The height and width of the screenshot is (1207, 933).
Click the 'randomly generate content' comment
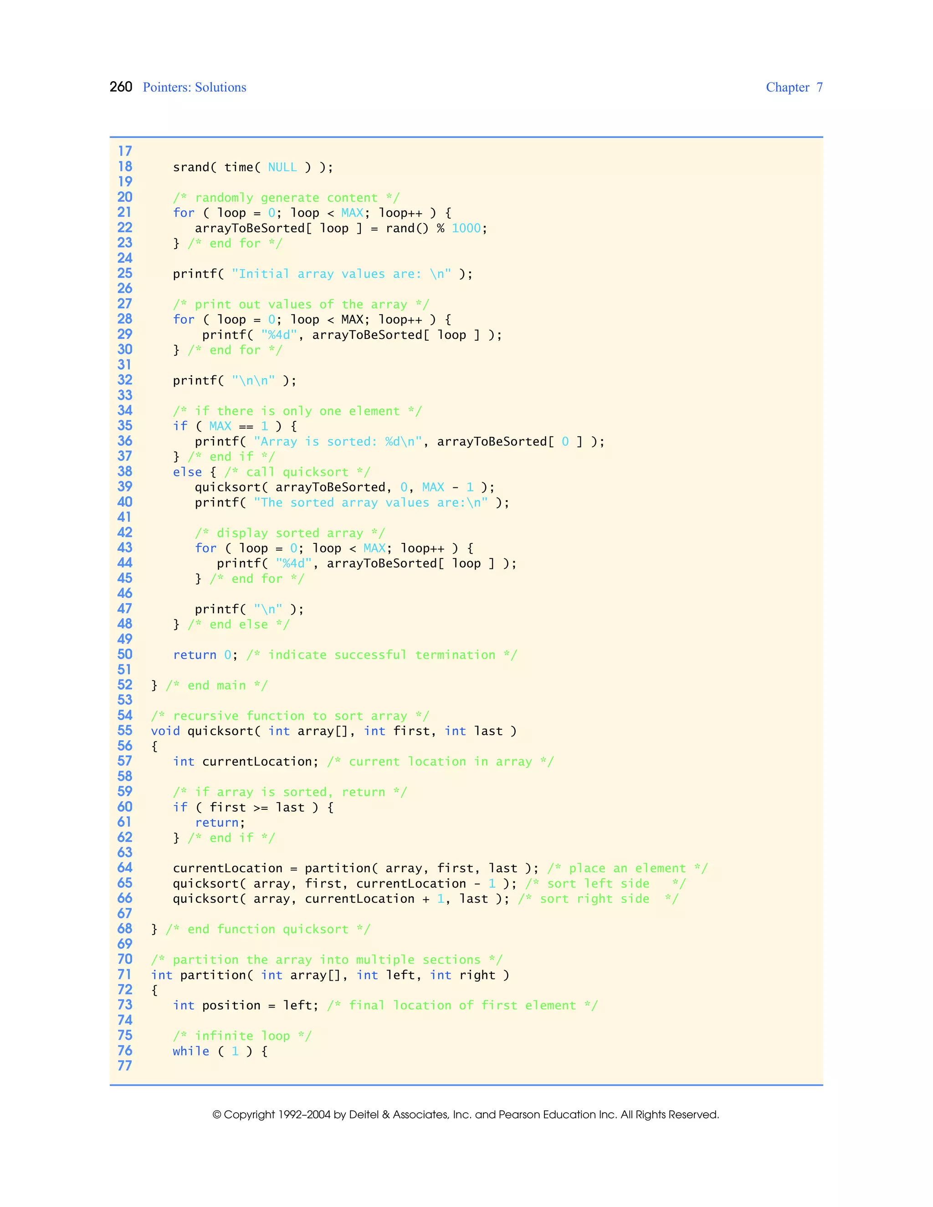point(286,198)
